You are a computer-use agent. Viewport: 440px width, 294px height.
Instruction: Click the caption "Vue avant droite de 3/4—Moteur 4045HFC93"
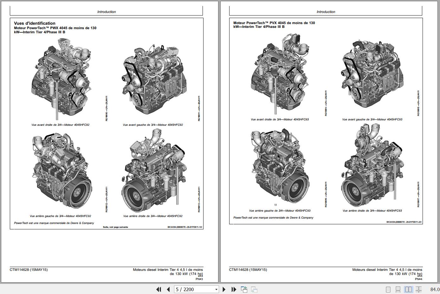[x=280, y=119]
